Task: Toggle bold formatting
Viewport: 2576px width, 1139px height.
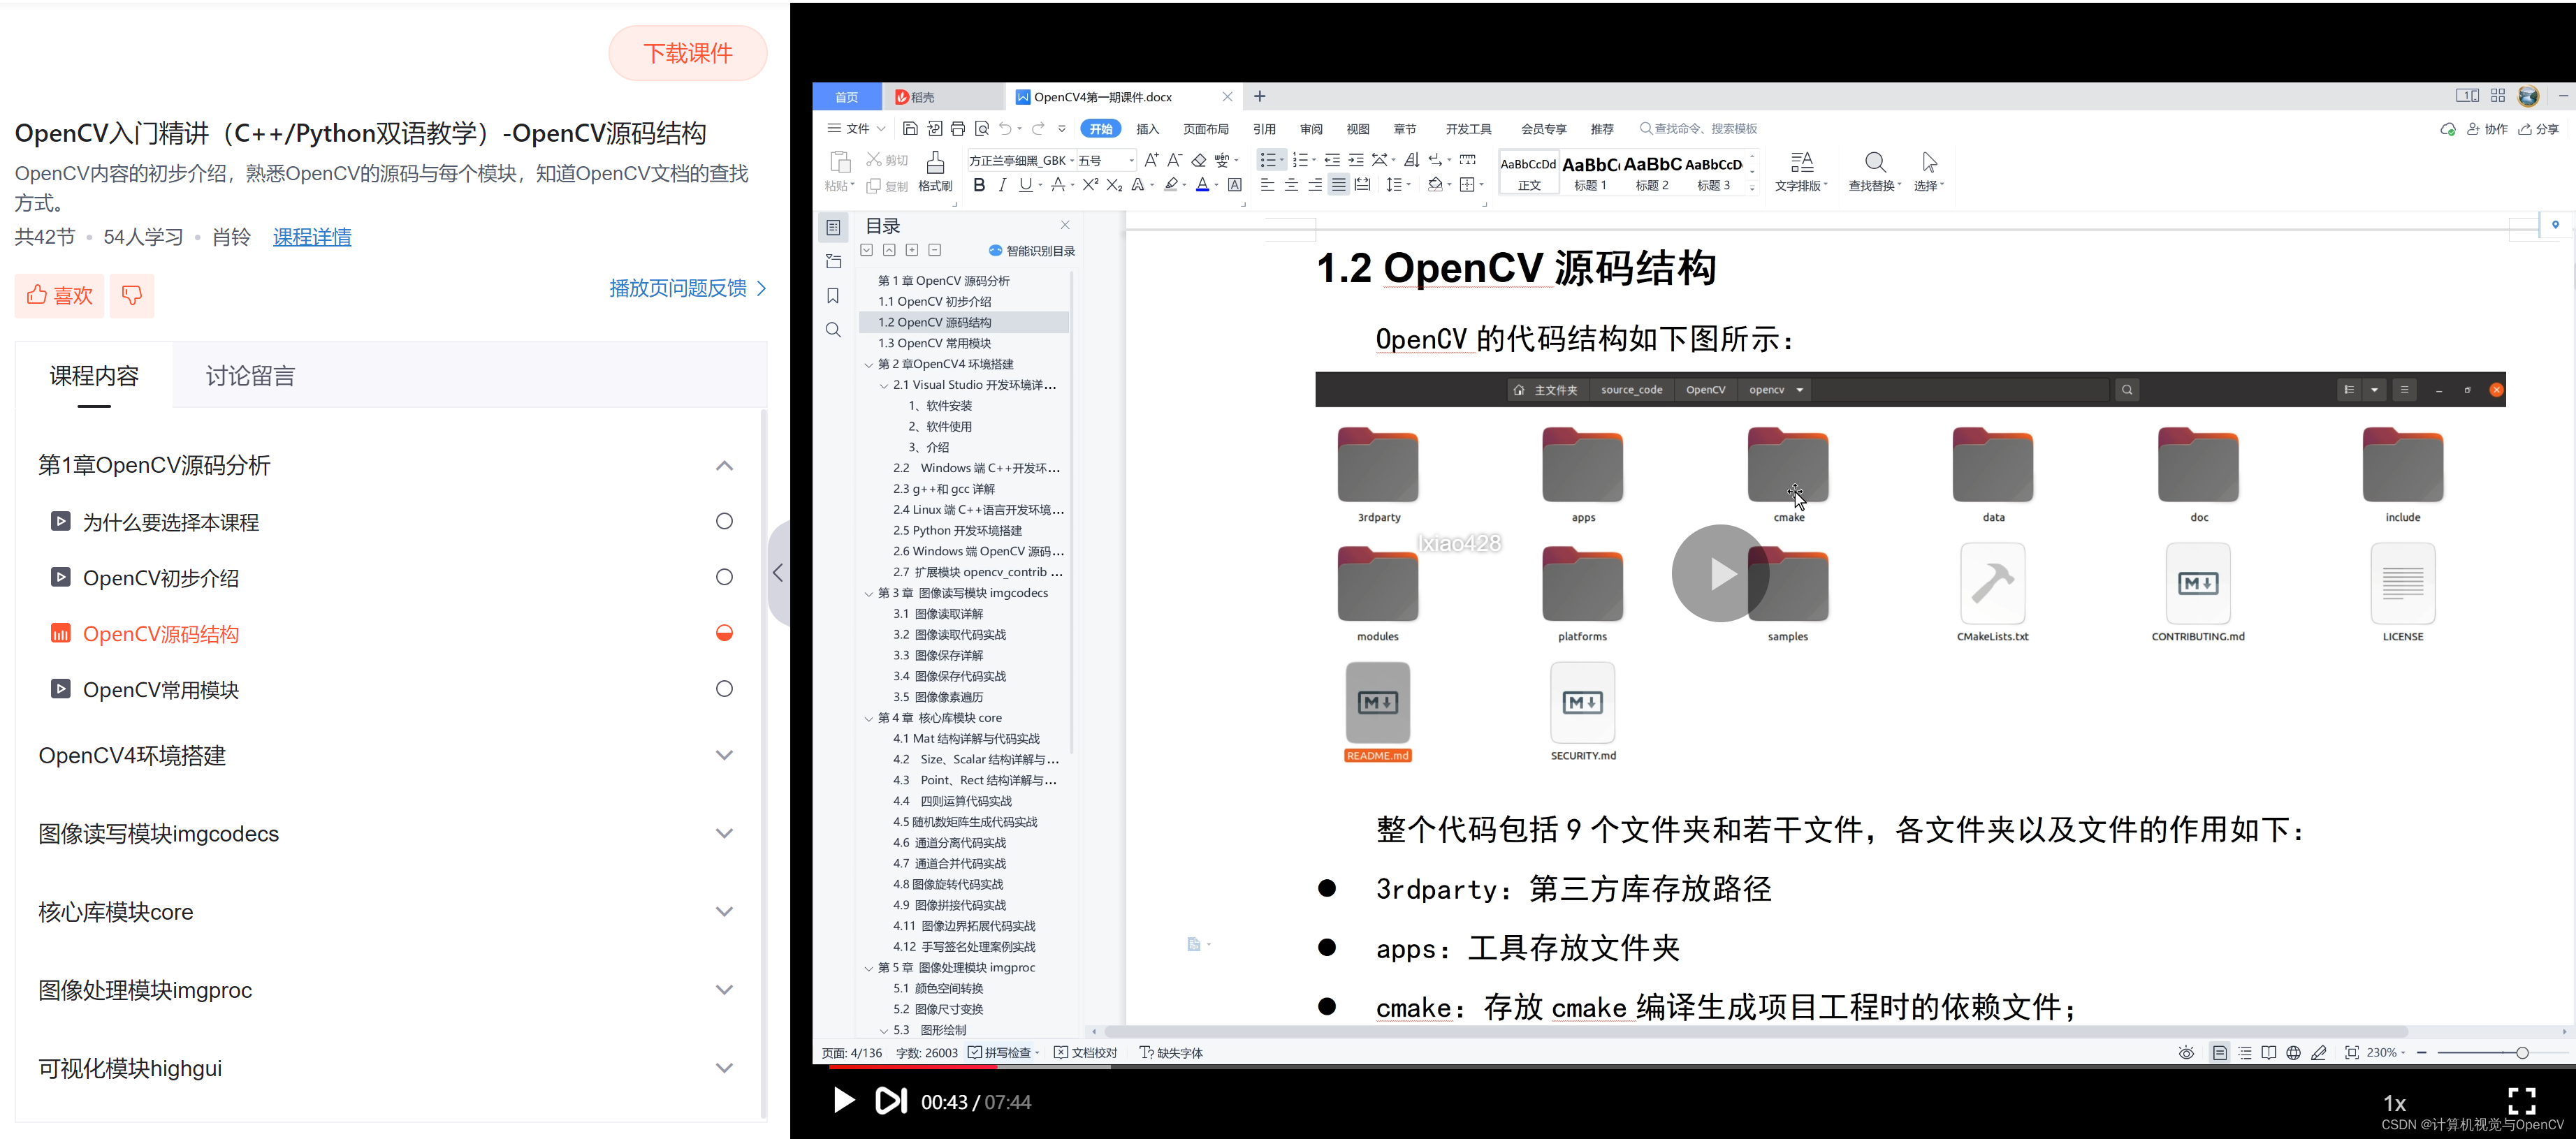Action: point(979,185)
